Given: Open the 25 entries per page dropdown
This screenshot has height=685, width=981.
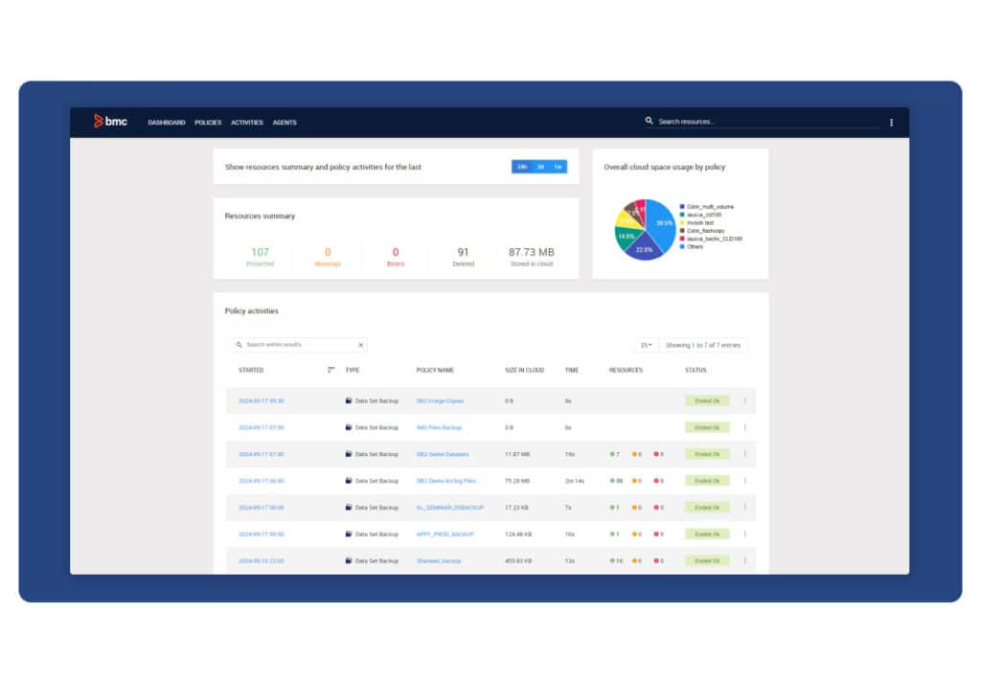Looking at the screenshot, I should [646, 345].
